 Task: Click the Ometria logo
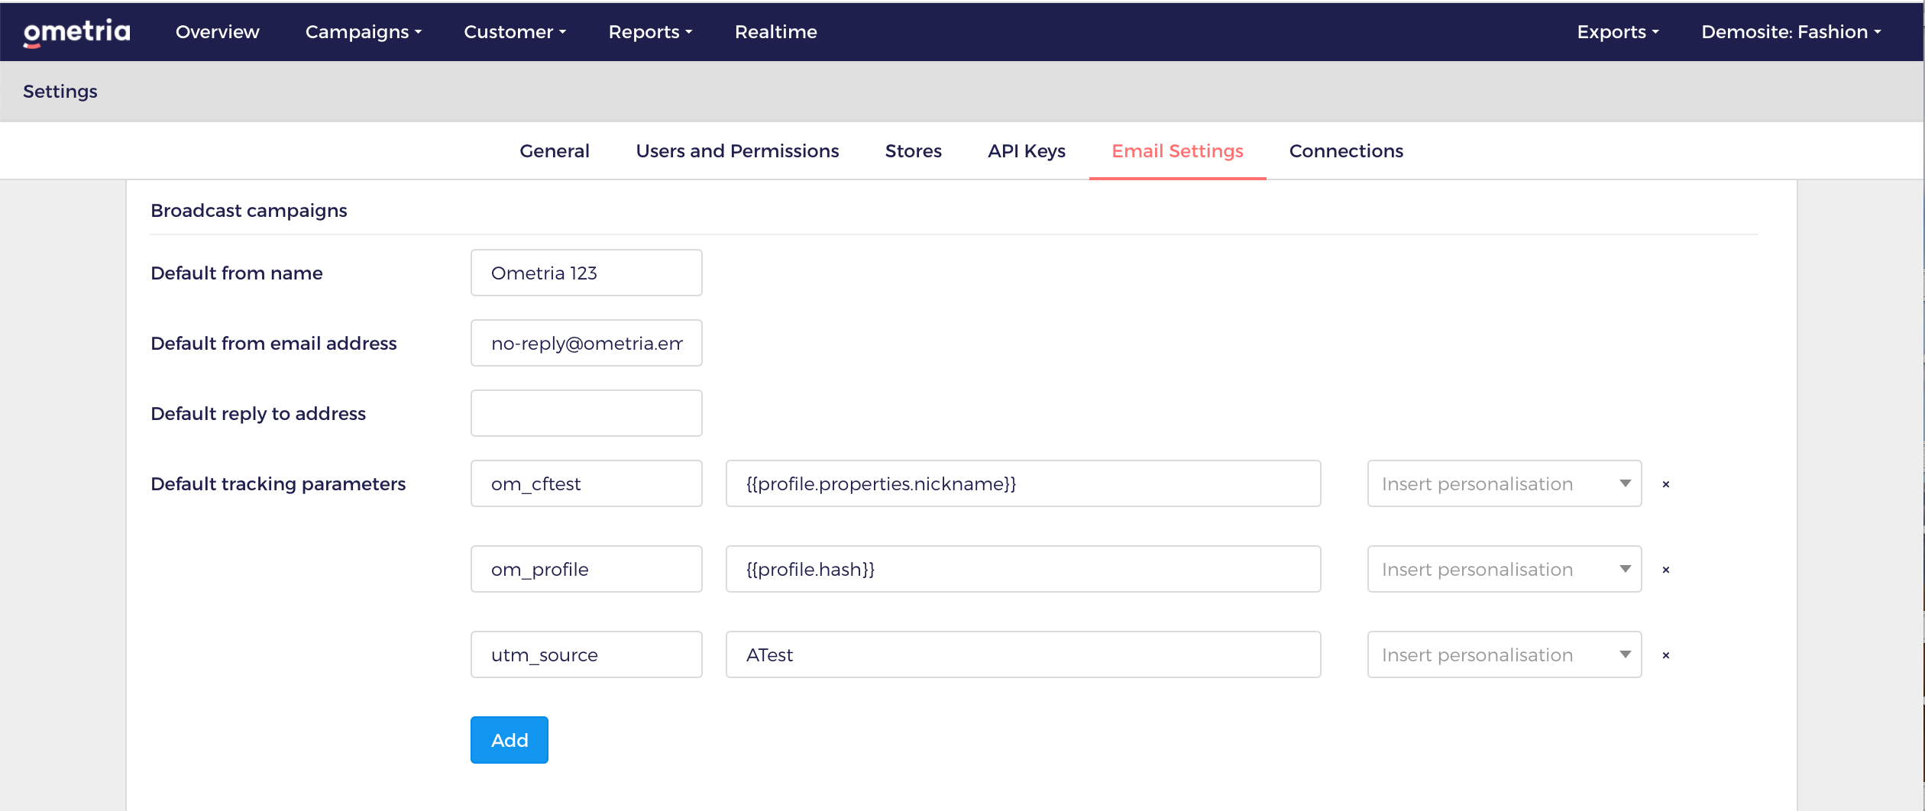[76, 32]
